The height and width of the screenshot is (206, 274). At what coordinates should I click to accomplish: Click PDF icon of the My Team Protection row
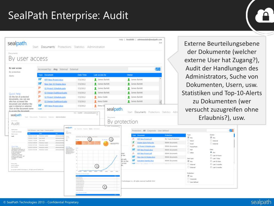[x=133, y=139]
